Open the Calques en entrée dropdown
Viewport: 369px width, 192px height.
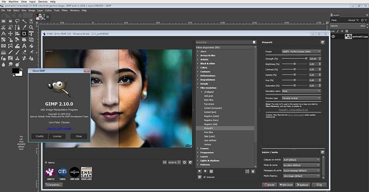tap(301, 160)
